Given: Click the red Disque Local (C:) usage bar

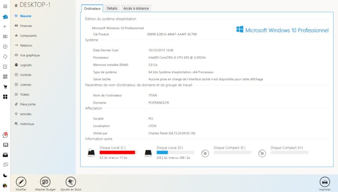Looking at the screenshot, I should [x=118, y=152].
